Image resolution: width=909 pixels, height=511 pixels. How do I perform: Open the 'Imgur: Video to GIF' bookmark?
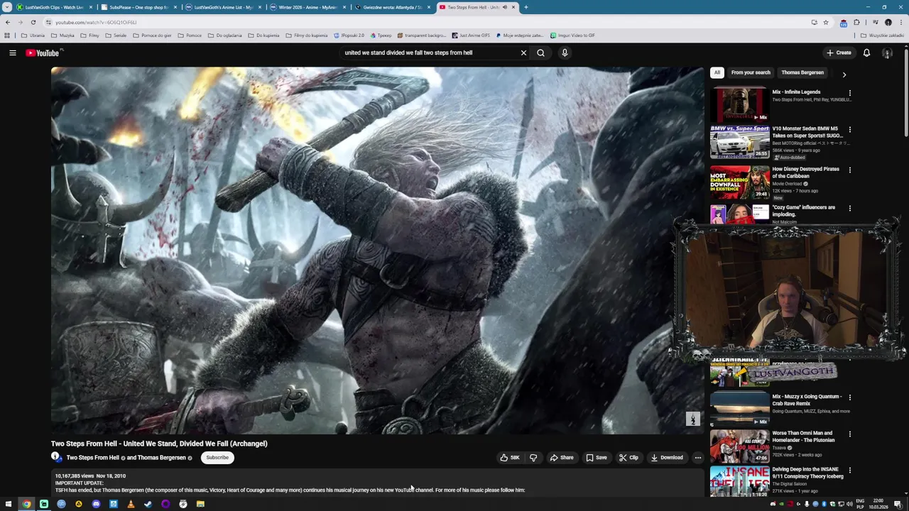(572, 35)
